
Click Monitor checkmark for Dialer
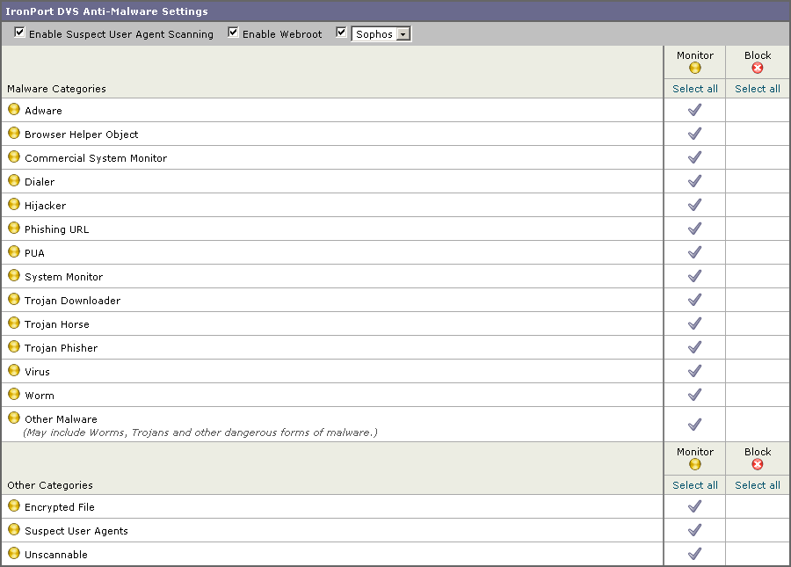point(695,181)
